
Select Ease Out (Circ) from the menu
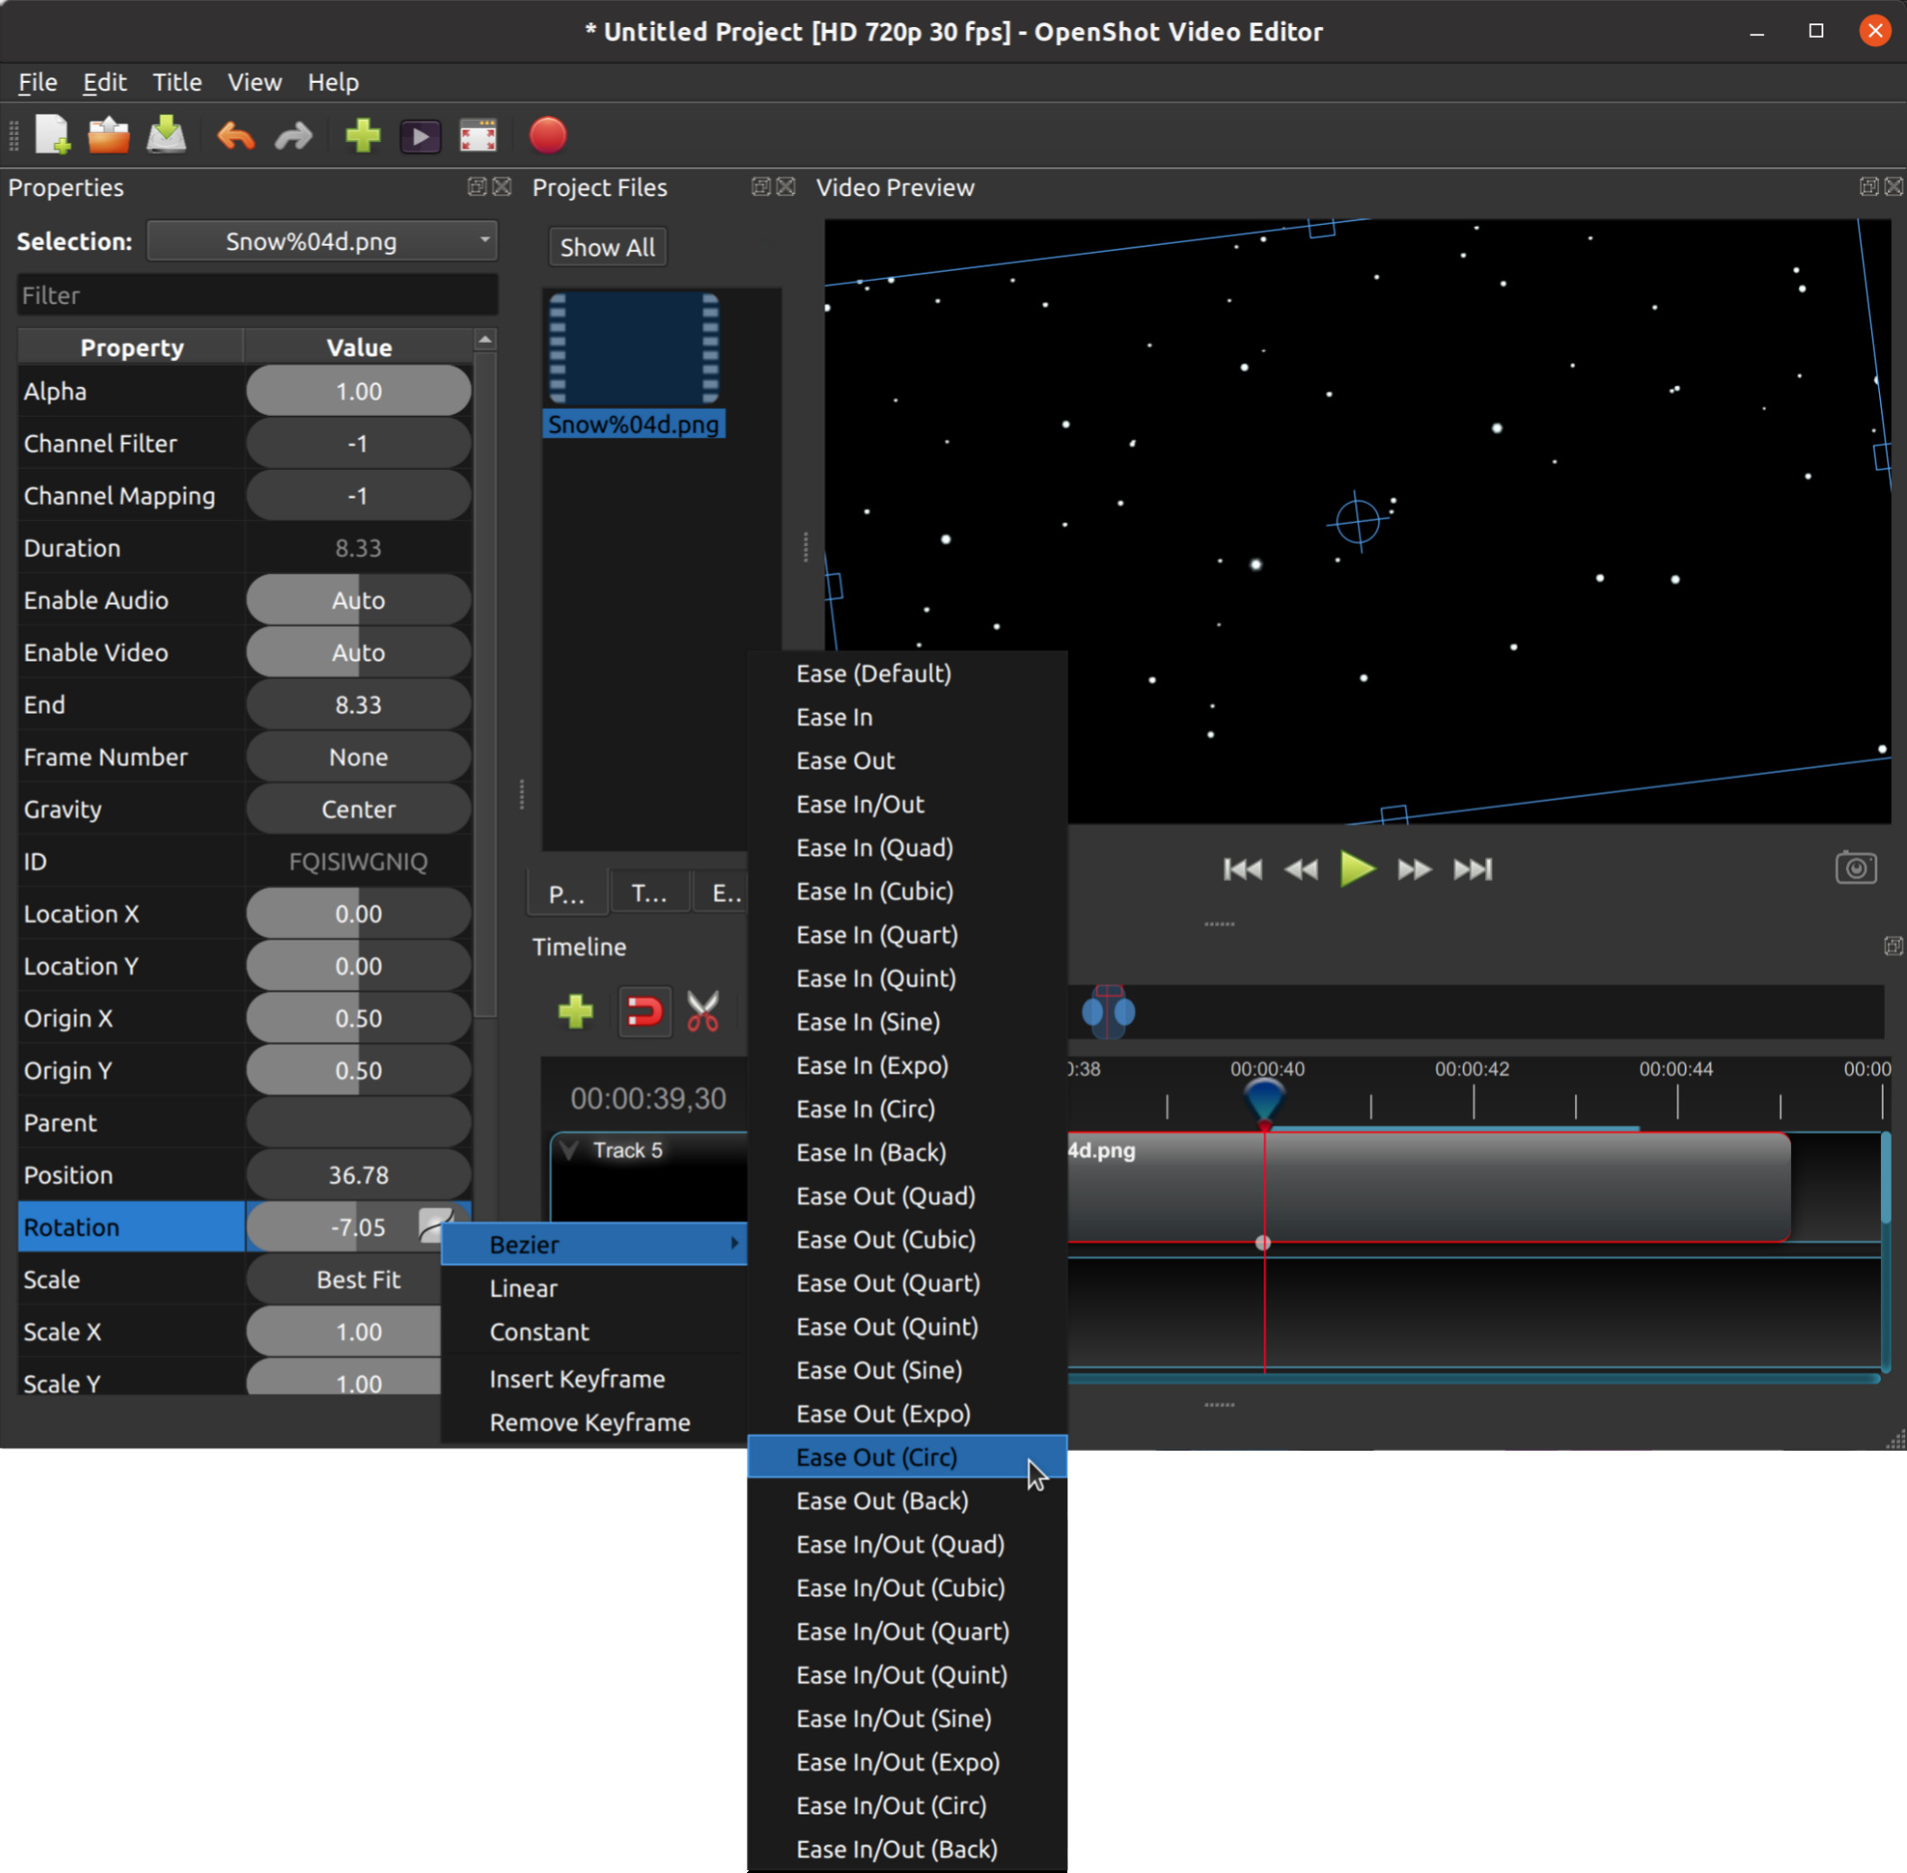[x=876, y=1457]
